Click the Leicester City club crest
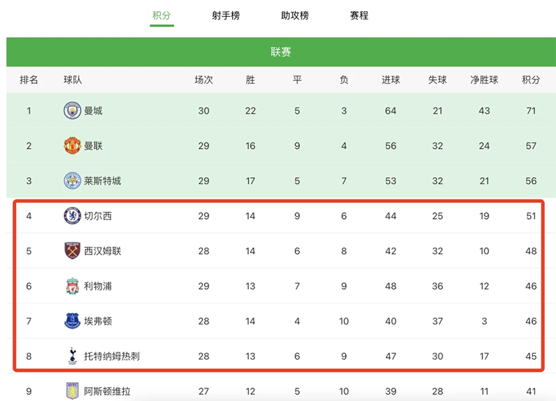This screenshot has height=401, width=556. 72,181
